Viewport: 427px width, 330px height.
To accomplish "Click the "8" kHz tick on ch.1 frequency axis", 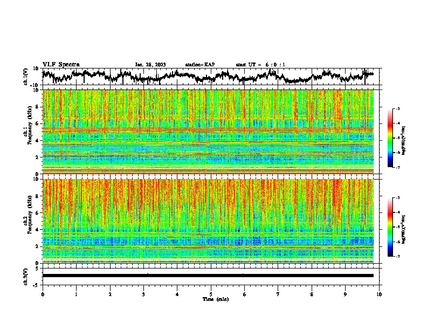I will (x=37, y=107).
